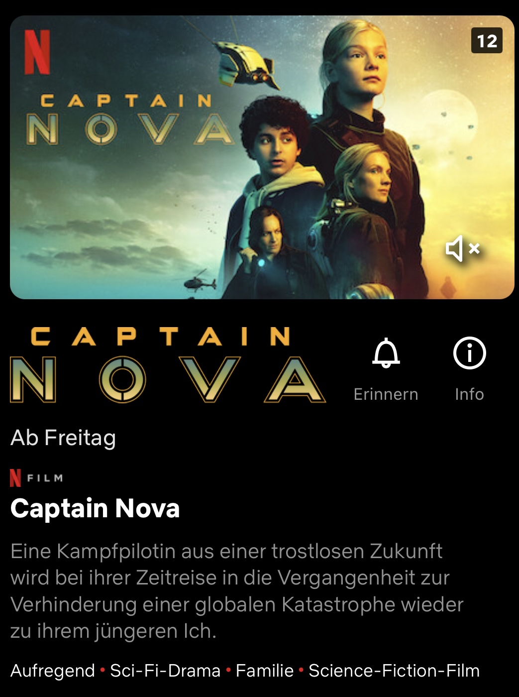The width and height of the screenshot is (519, 697).
Task: Select the Aufregend tag
Action: 53,671
